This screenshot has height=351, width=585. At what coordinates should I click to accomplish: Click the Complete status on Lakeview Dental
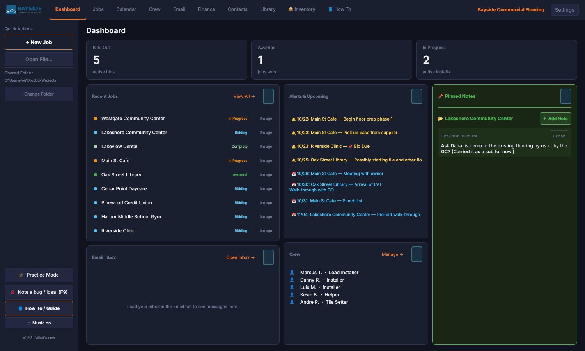pos(239,147)
